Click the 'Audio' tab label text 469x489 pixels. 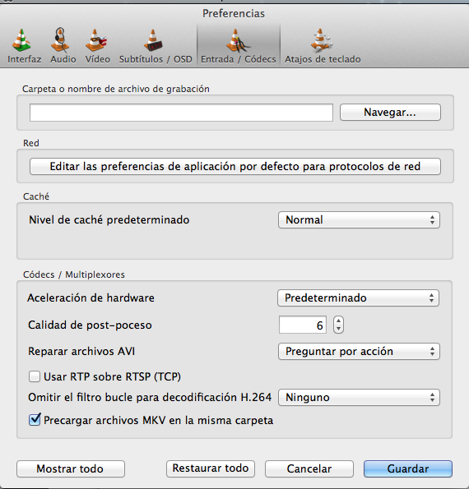point(63,59)
